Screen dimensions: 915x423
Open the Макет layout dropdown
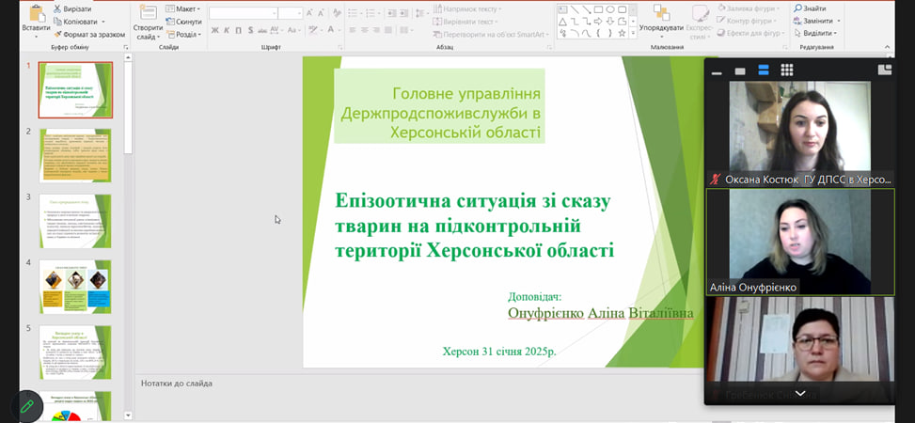(186, 8)
